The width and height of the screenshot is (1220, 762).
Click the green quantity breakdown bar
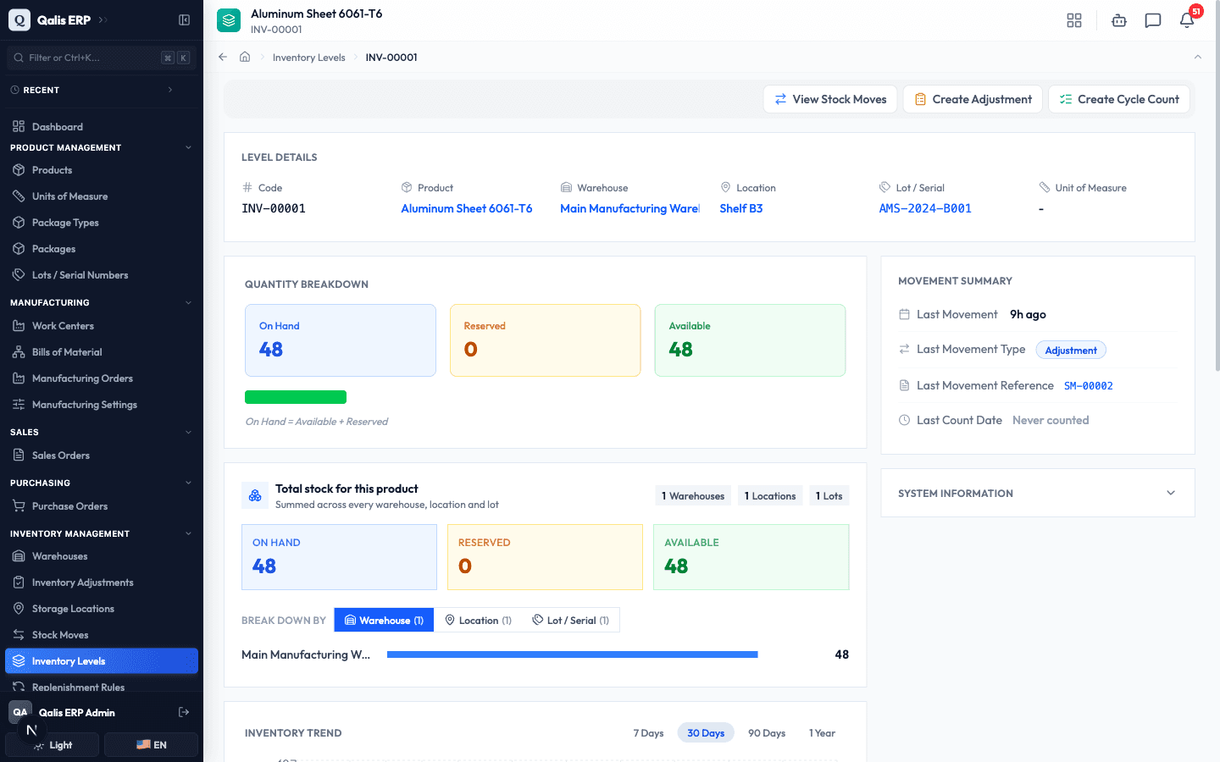pyautogui.click(x=296, y=397)
